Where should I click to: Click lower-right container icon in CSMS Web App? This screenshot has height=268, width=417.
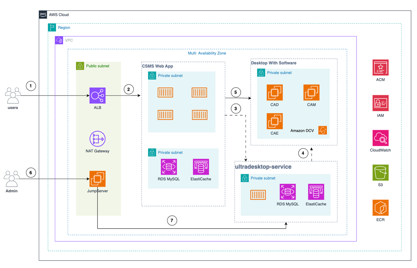200,115
